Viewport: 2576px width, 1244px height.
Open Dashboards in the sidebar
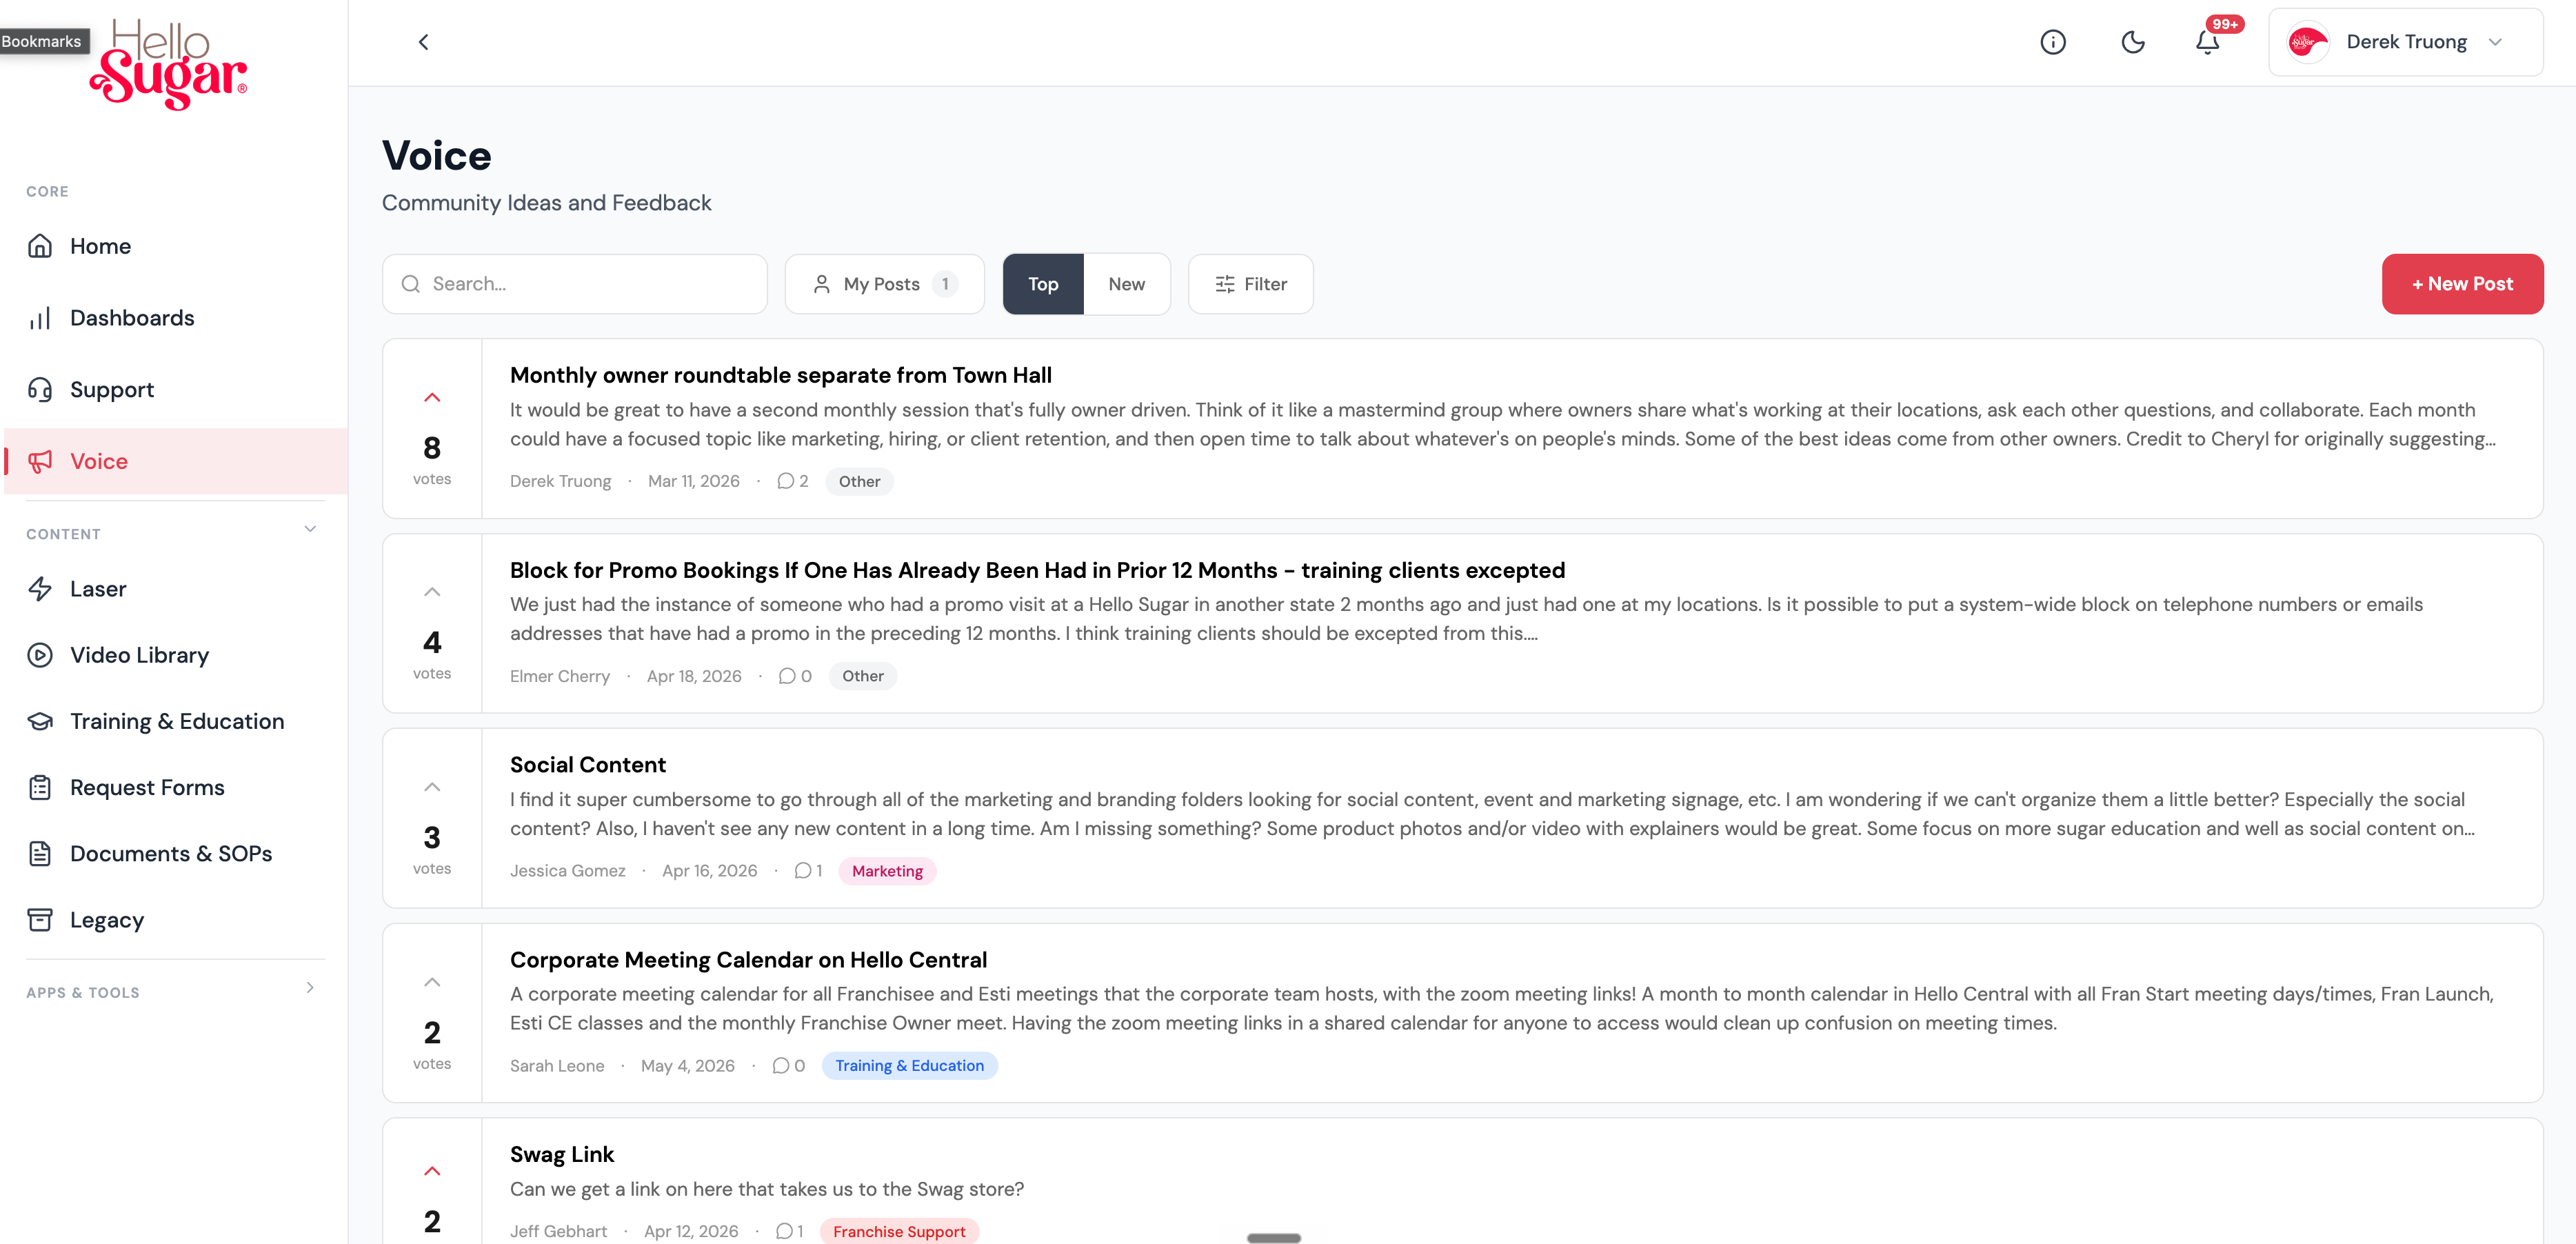point(176,318)
